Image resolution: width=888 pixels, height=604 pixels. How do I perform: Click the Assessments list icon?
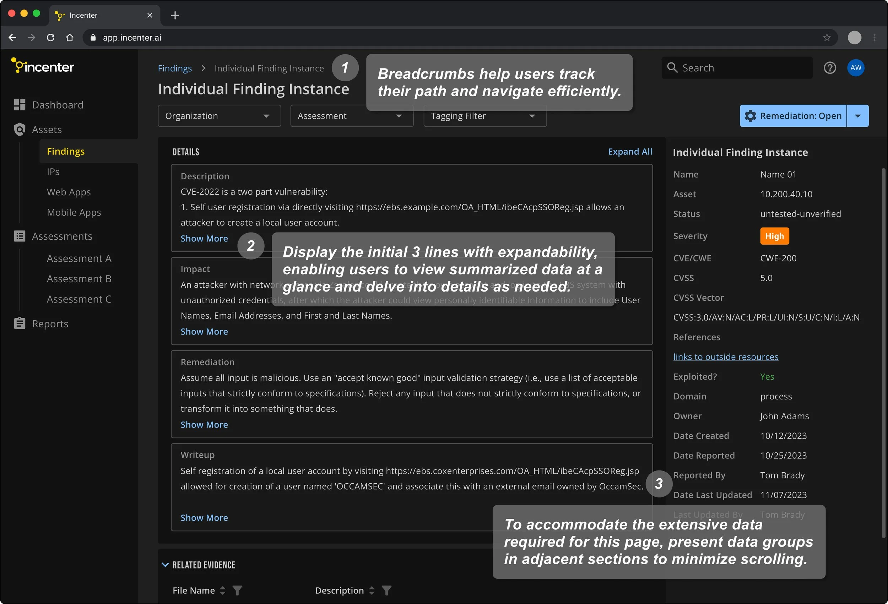(20, 236)
